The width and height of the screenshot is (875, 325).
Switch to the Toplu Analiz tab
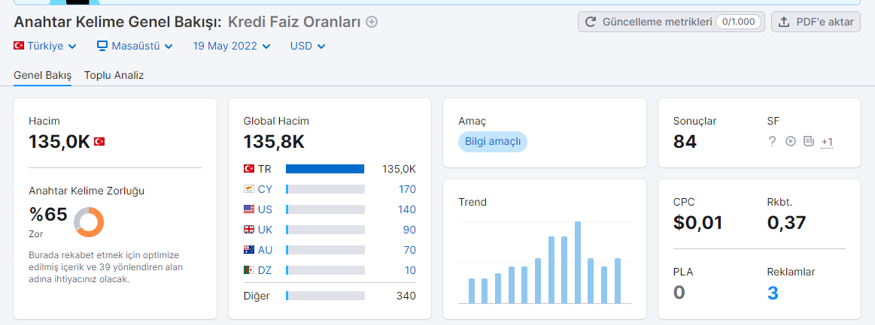pos(114,75)
